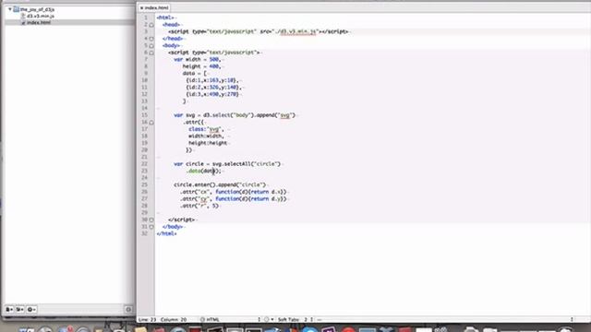Click the script src d3.v3.min.js line
The width and height of the screenshot is (591, 332).
259,31
